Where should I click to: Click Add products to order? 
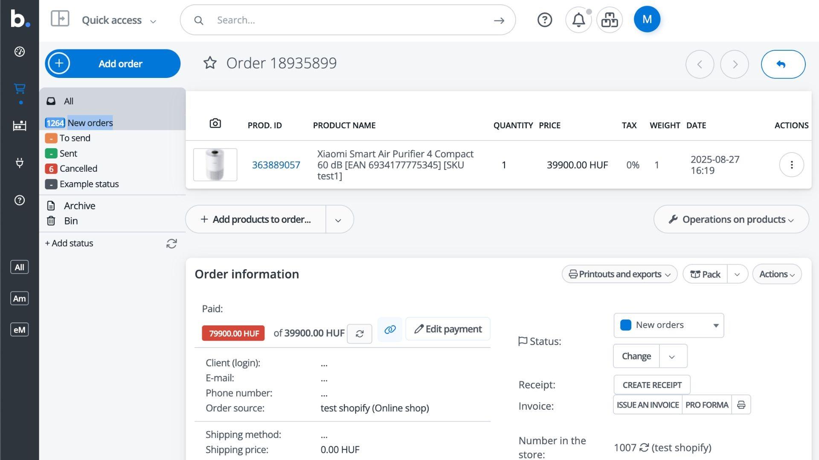point(256,219)
